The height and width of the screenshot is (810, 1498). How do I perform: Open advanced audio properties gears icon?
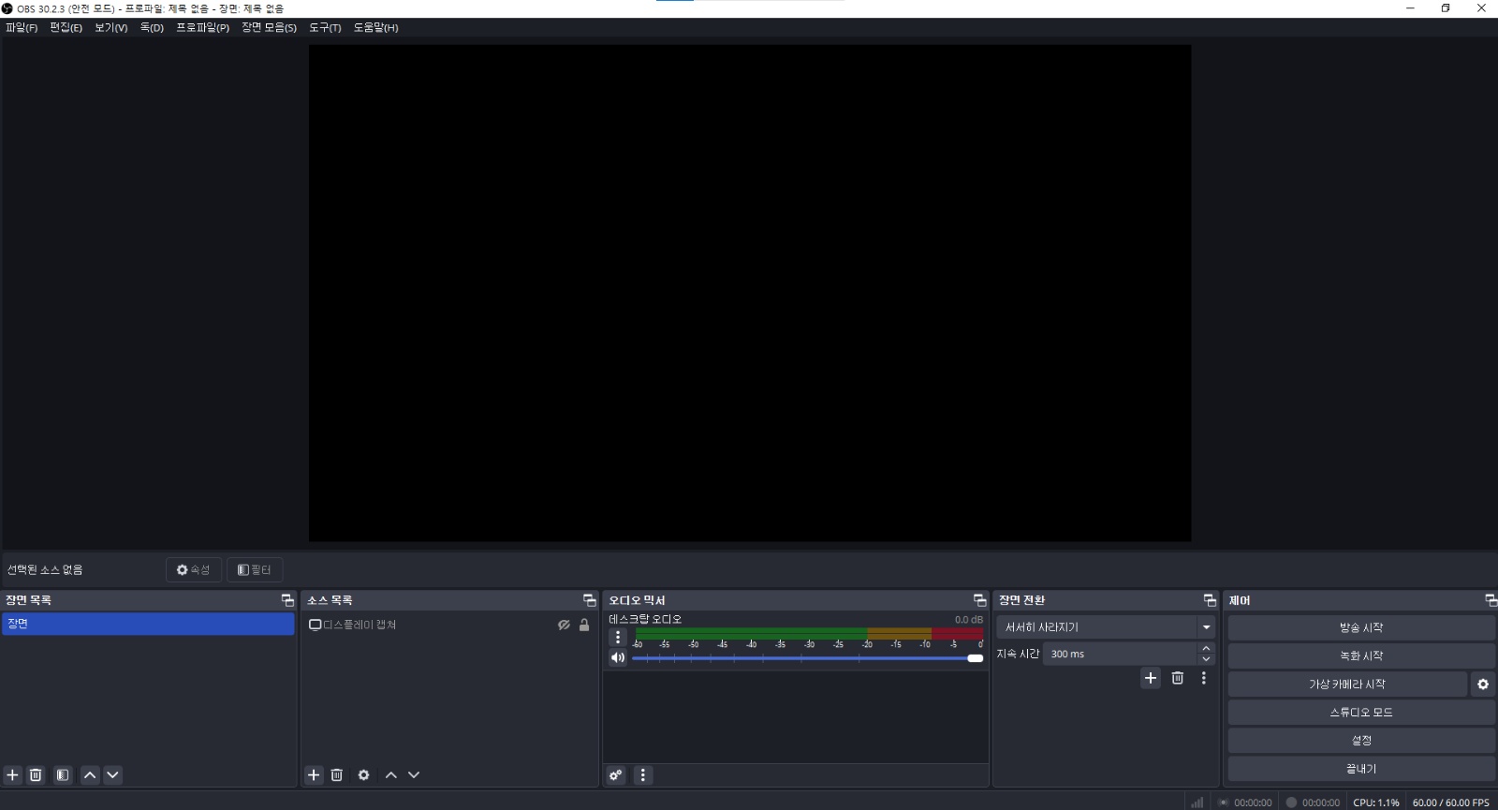pos(616,775)
